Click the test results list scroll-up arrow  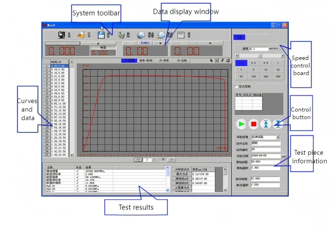click(168, 168)
